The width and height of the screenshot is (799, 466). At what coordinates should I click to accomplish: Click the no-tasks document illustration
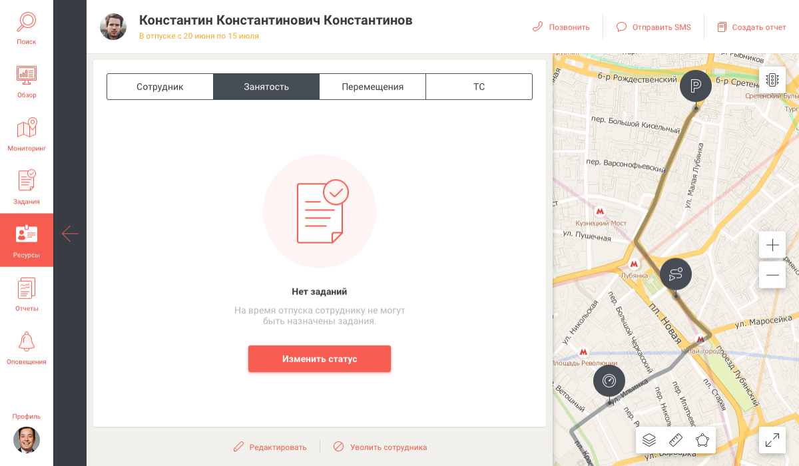pyautogui.click(x=320, y=211)
